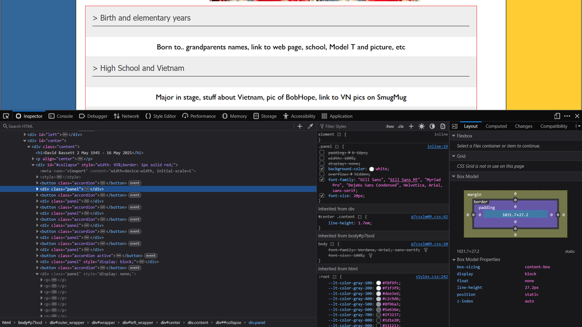Click the eyedropper color picker icon
582x327 pixels.
311,126
